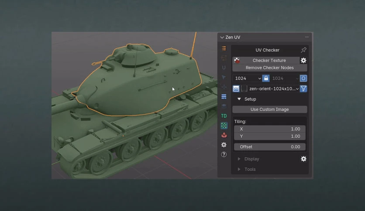Click Use Custom Image button

coord(269,109)
